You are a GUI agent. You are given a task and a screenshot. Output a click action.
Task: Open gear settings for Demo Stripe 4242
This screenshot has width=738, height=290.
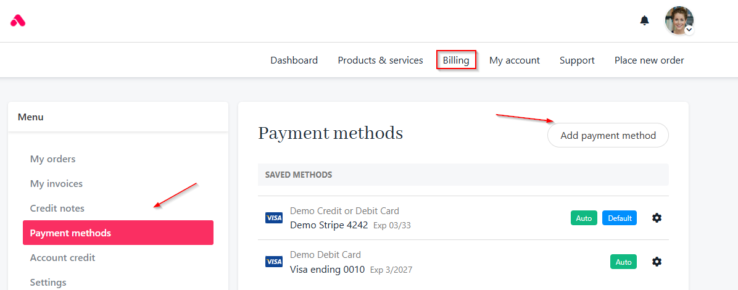[657, 218]
